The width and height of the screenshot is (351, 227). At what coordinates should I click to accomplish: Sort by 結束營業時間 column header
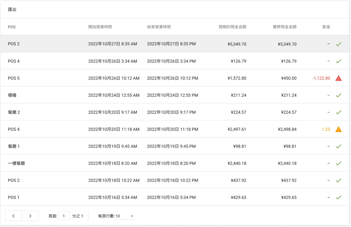point(159,27)
